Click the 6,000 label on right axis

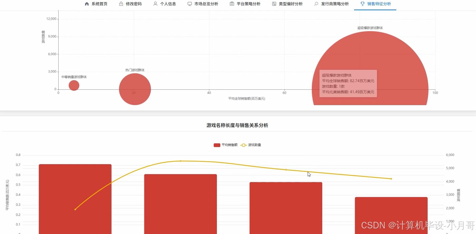tap(450, 155)
